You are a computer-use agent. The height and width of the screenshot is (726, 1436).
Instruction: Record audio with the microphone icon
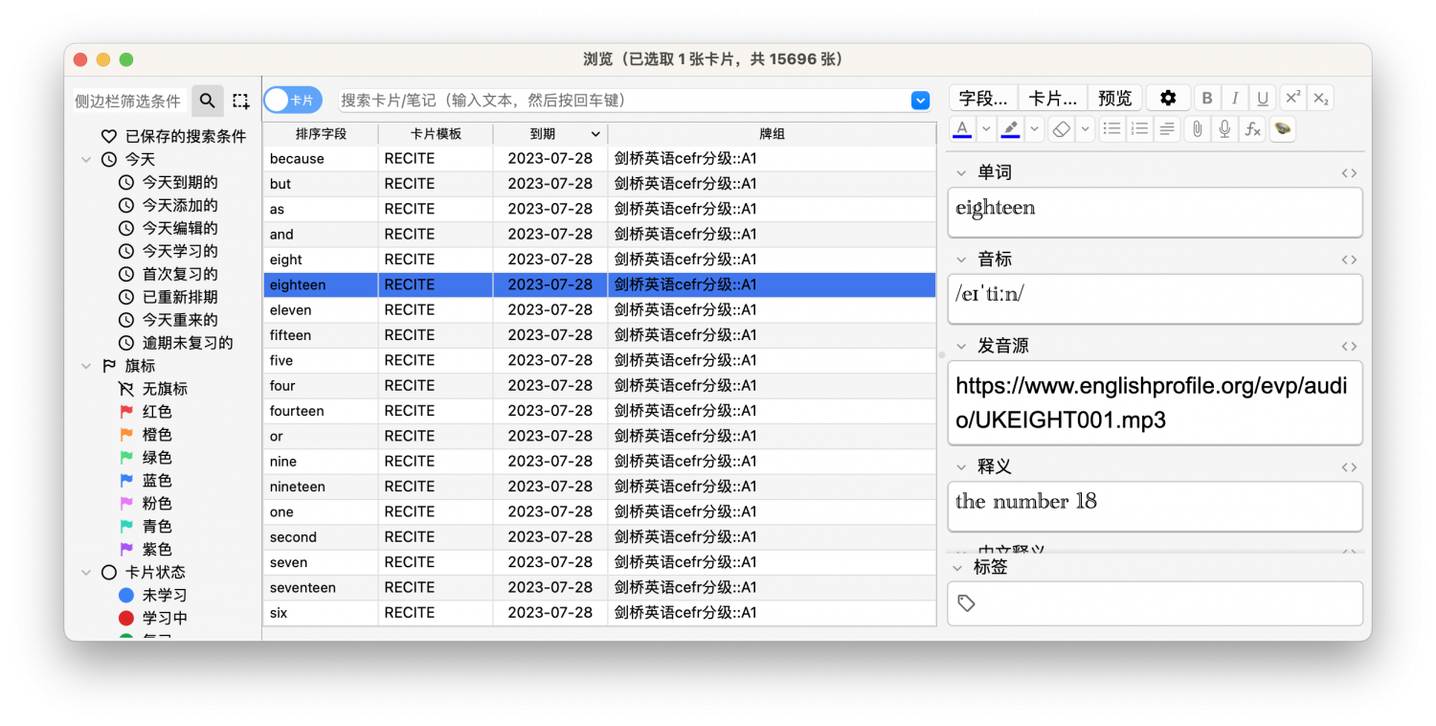coord(1224,128)
